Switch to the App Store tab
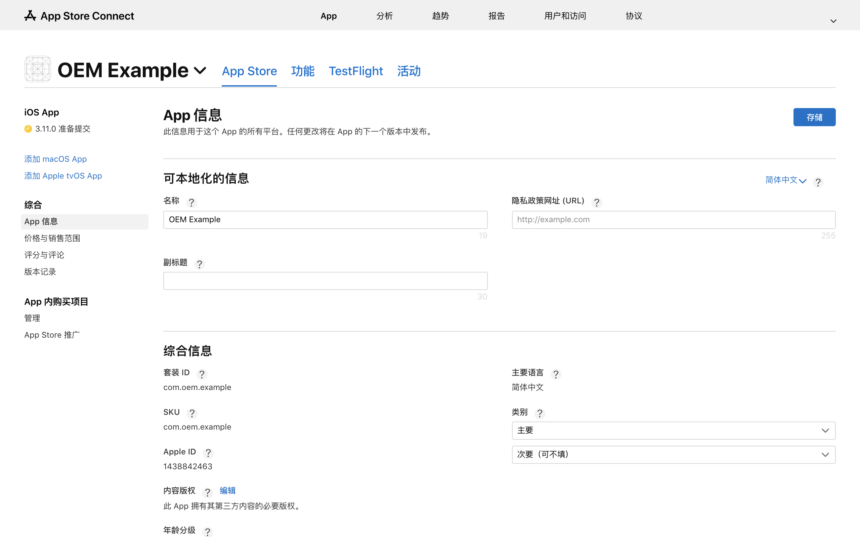The image size is (860, 537). coord(250,71)
